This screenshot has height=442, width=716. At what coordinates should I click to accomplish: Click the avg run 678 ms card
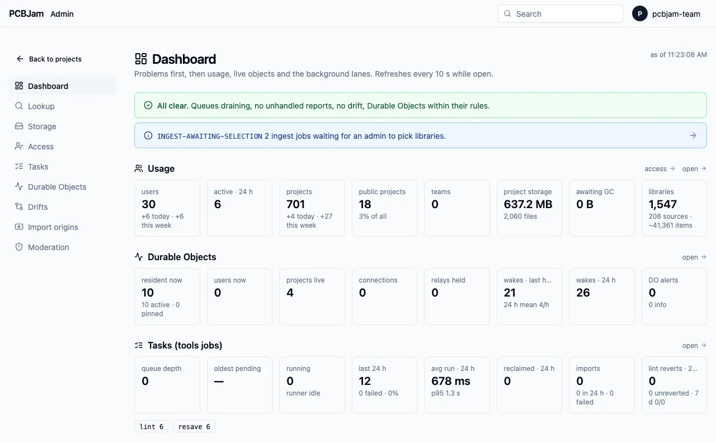click(x=457, y=385)
